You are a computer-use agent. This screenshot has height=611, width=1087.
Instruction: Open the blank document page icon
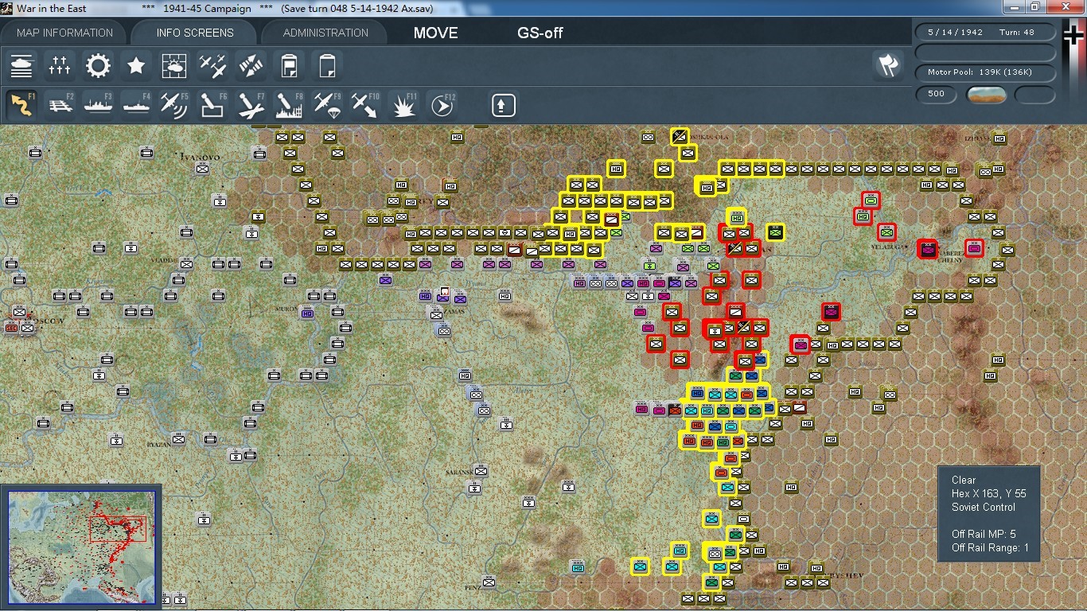click(x=327, y=65)
